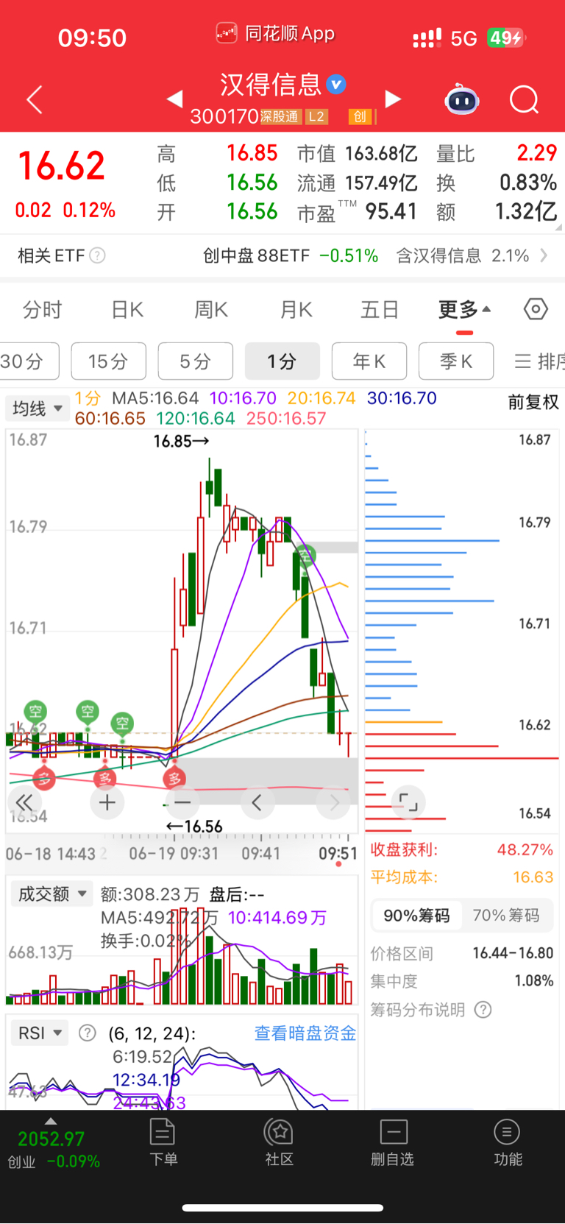Select 70%筹码 option
This screenshot has width=565, height=1224.
[x=506, y=915]
